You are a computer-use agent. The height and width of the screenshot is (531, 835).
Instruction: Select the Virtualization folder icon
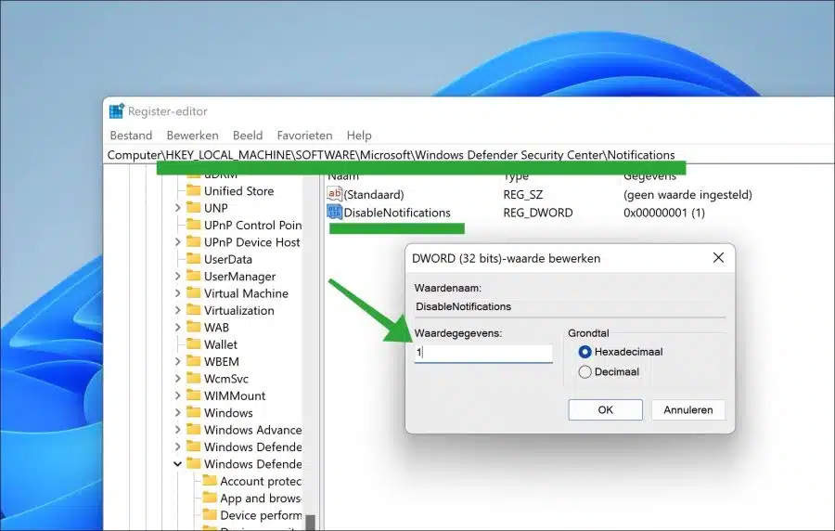point(194,309)
